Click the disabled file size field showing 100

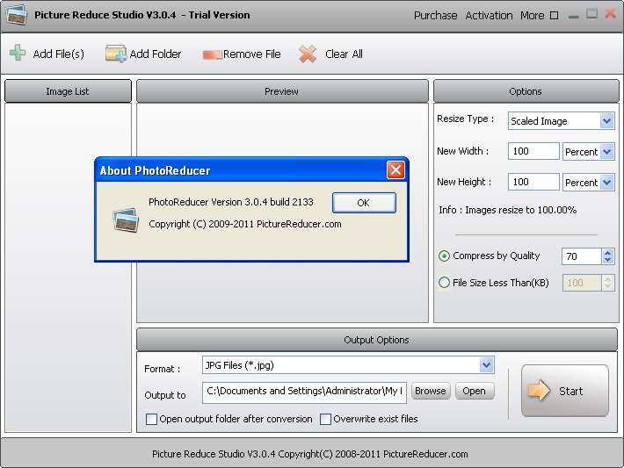tap(582, 283)
